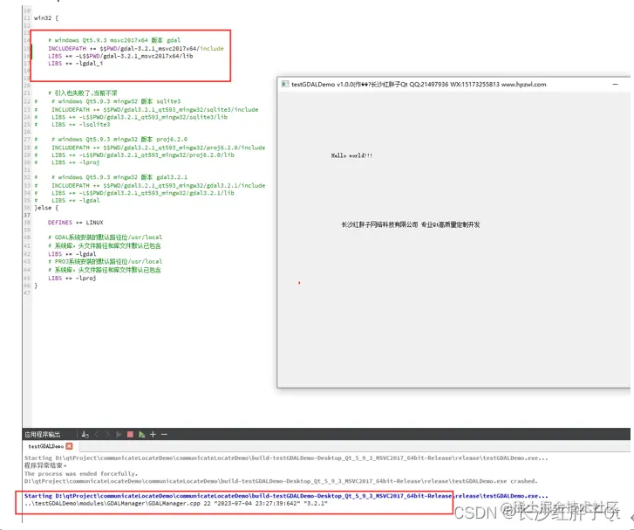Screen dimensions: 634x530
Task: Stop the running program with red square
Action: (x=130, y=435)
